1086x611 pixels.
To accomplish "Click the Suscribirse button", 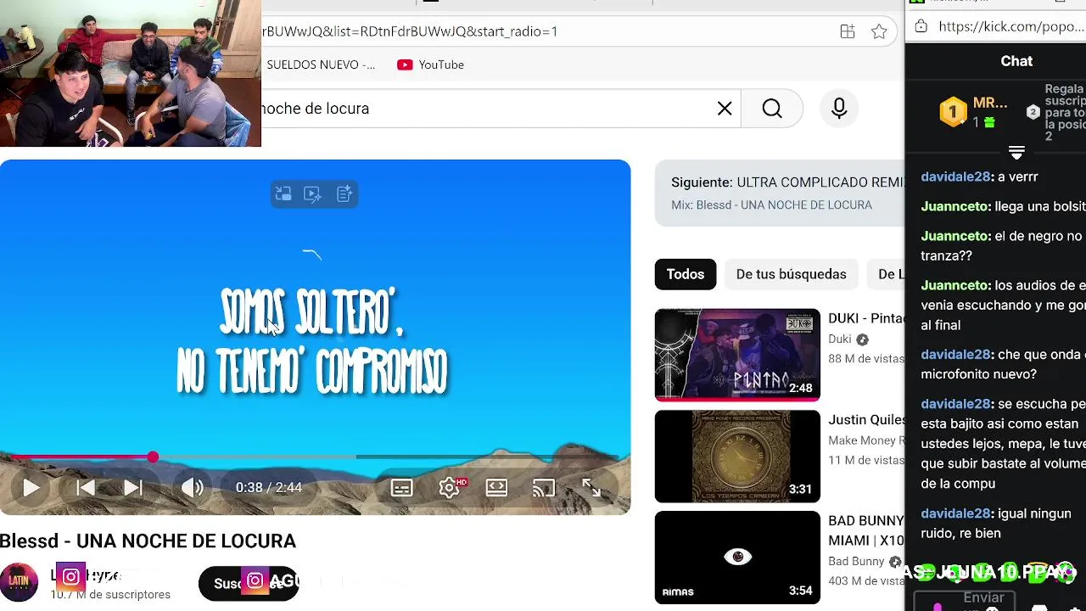I will (248, 583).
